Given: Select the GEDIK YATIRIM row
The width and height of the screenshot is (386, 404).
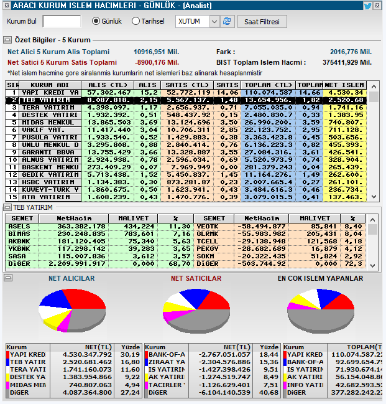Looking at the screenshot, I should pyautogui.click(x=185, y=175).
